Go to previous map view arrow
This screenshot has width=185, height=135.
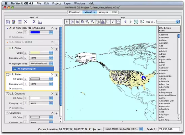coord(125,22)
